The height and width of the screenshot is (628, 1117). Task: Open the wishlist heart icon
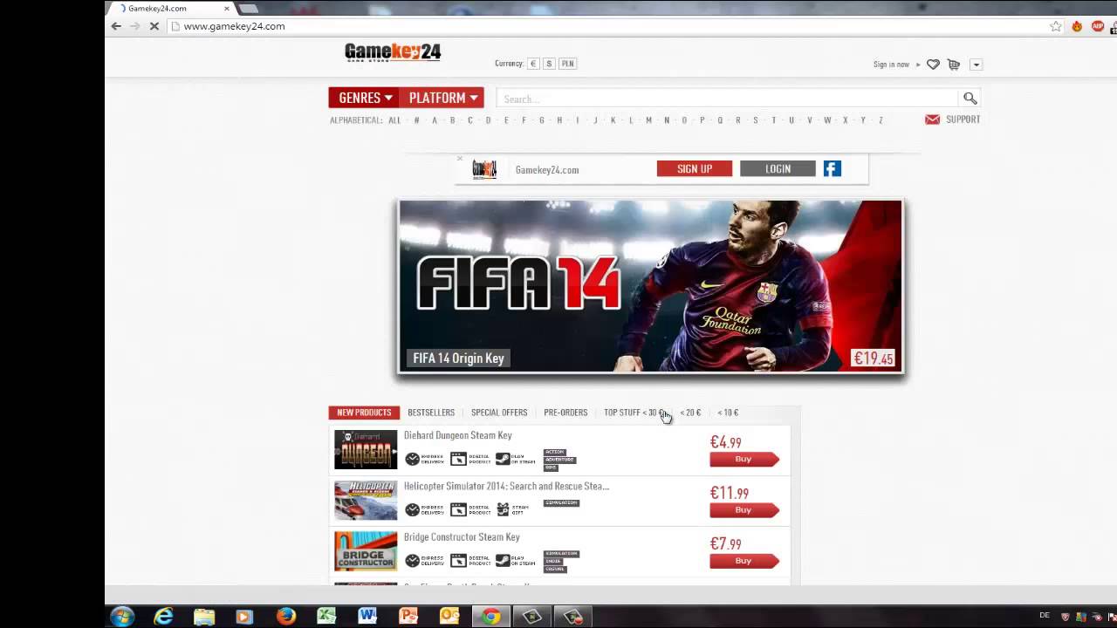click(x=933, y=65)
